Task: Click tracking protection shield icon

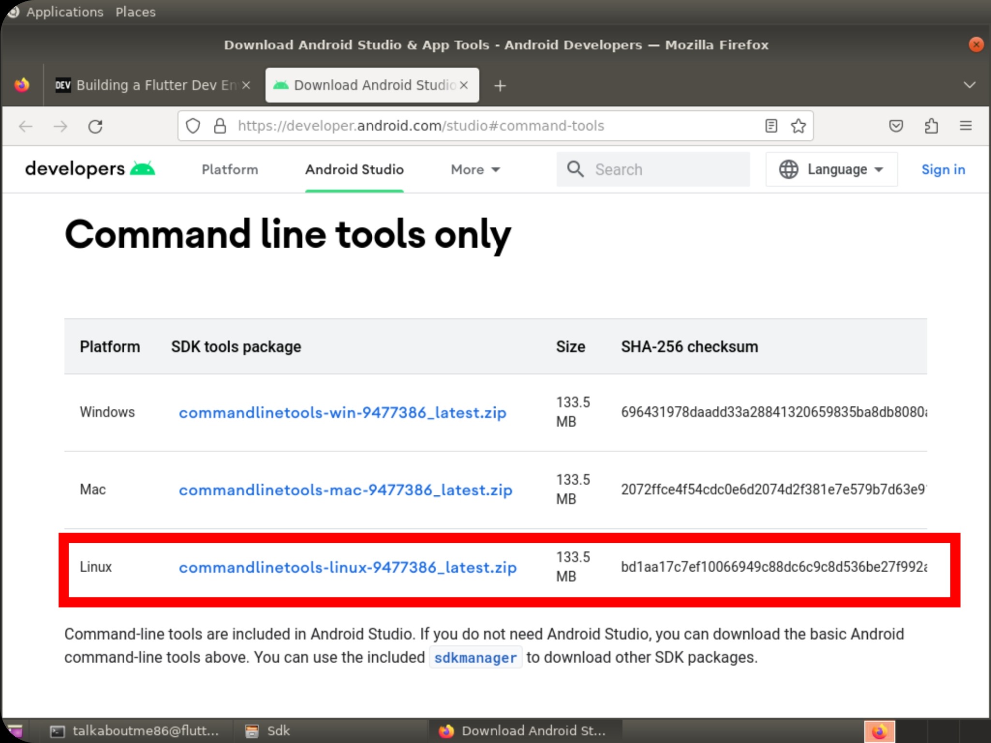Action: click(x=193, y=126)
